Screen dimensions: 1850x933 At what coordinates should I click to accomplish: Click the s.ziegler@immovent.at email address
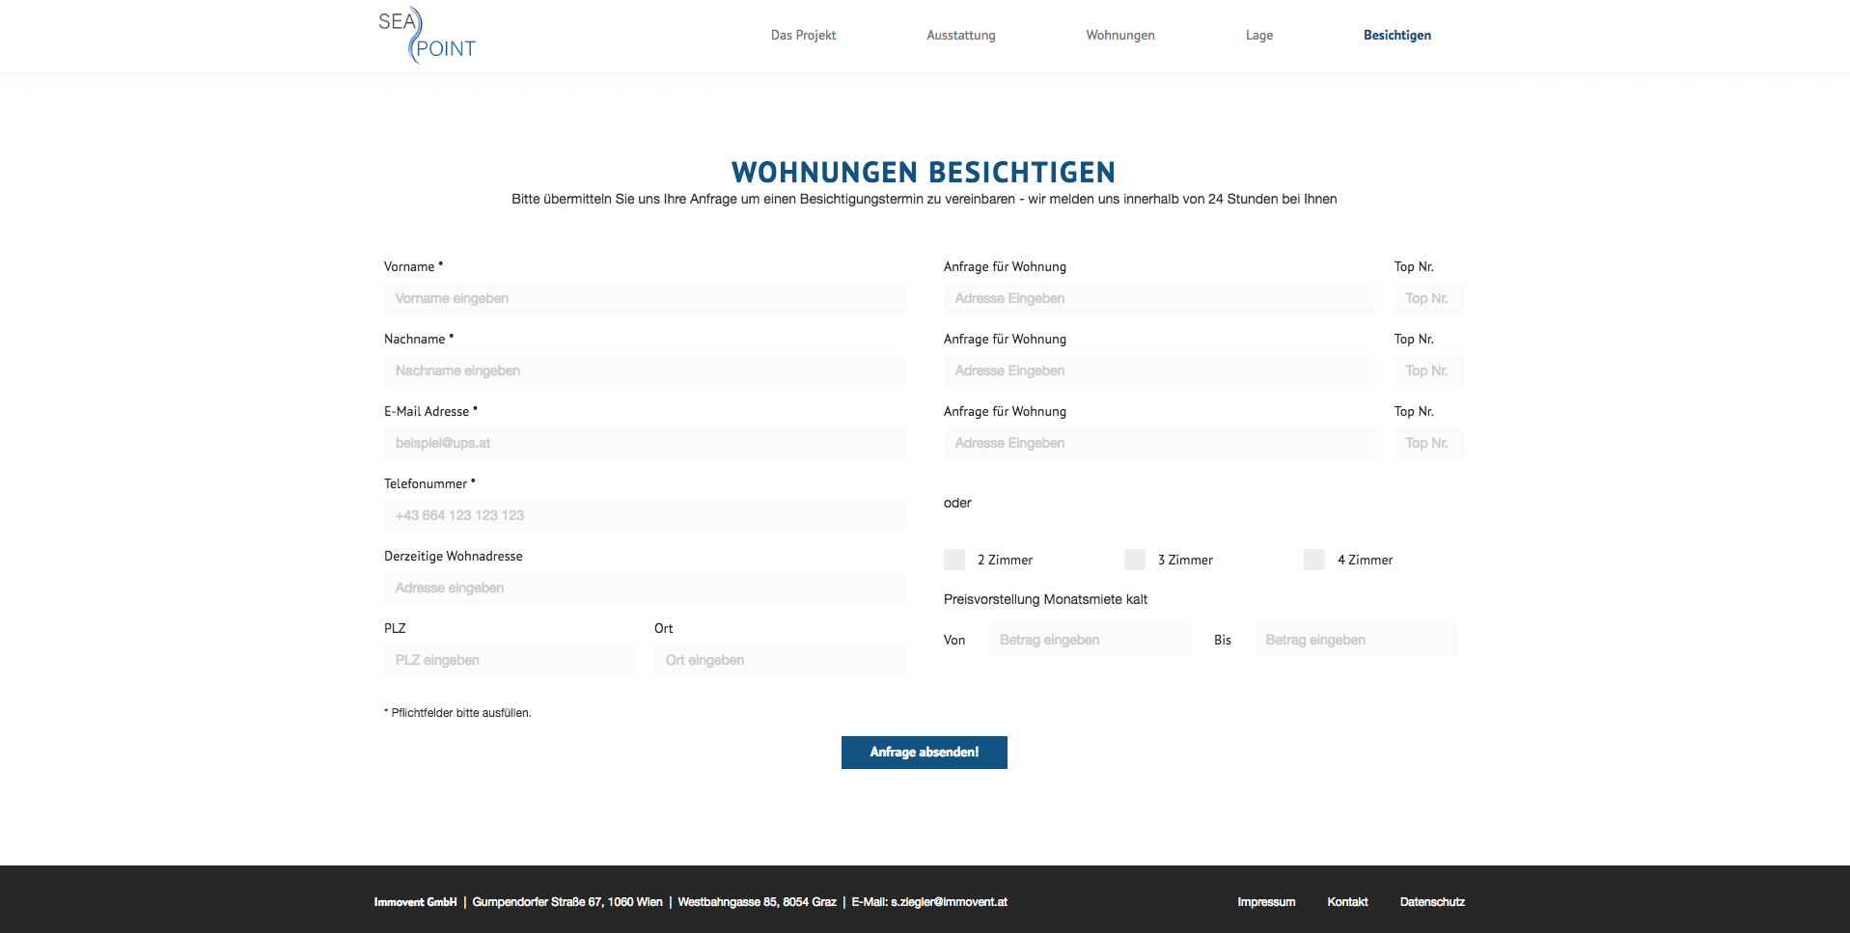pos(949,902)
